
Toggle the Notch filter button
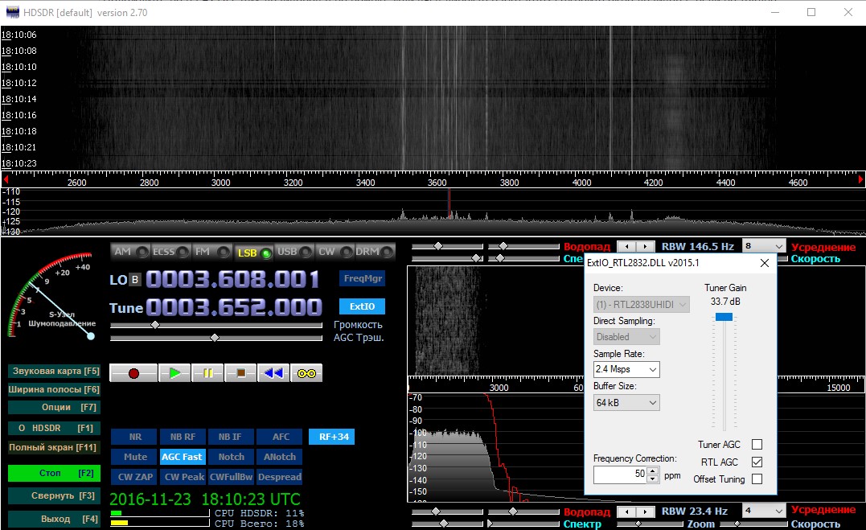coord(231,457)
